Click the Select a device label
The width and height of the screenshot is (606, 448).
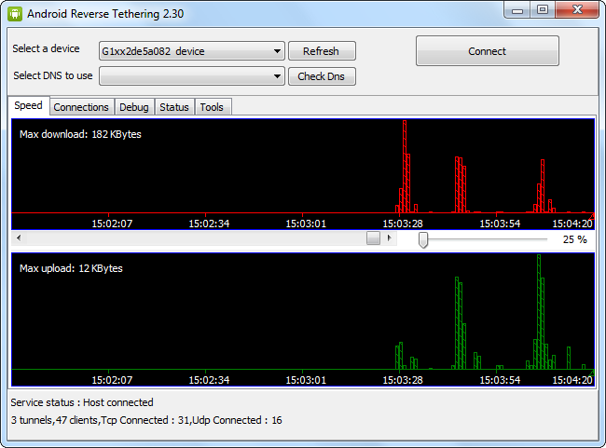coord(46,48)
